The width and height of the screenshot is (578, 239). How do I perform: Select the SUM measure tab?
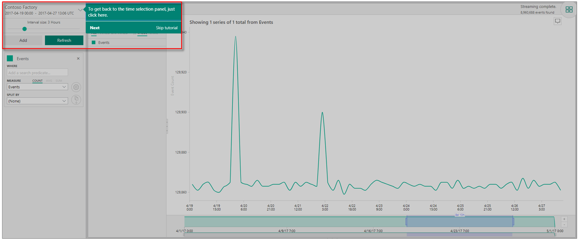(59, 81)
